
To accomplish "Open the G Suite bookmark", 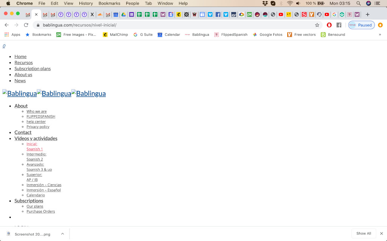I will pyautogui.click(x=143, y=35).
